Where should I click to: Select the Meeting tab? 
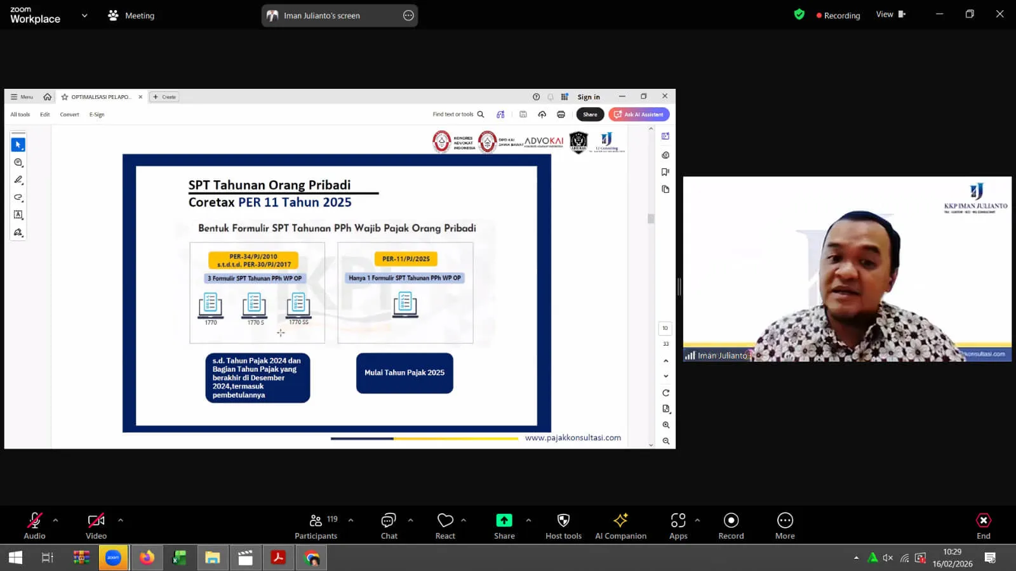(131, 15)
